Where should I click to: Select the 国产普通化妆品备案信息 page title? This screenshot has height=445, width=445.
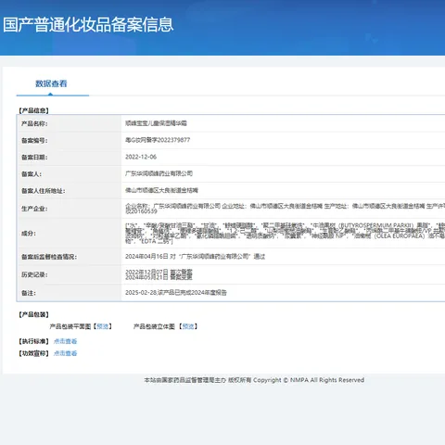pos(88,25)
